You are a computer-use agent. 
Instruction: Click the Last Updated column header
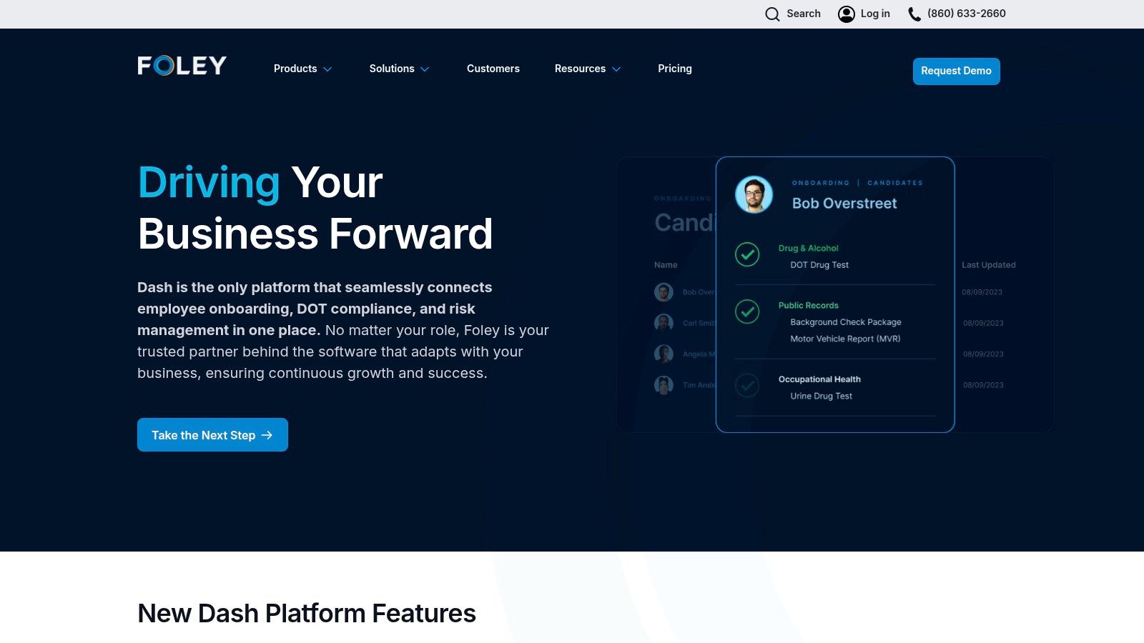(989, 265)
